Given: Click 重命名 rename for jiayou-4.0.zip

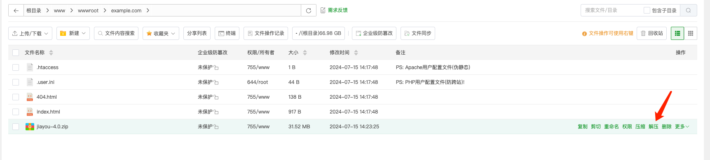Looking at the screenshot, I should [x=612, y=127].
